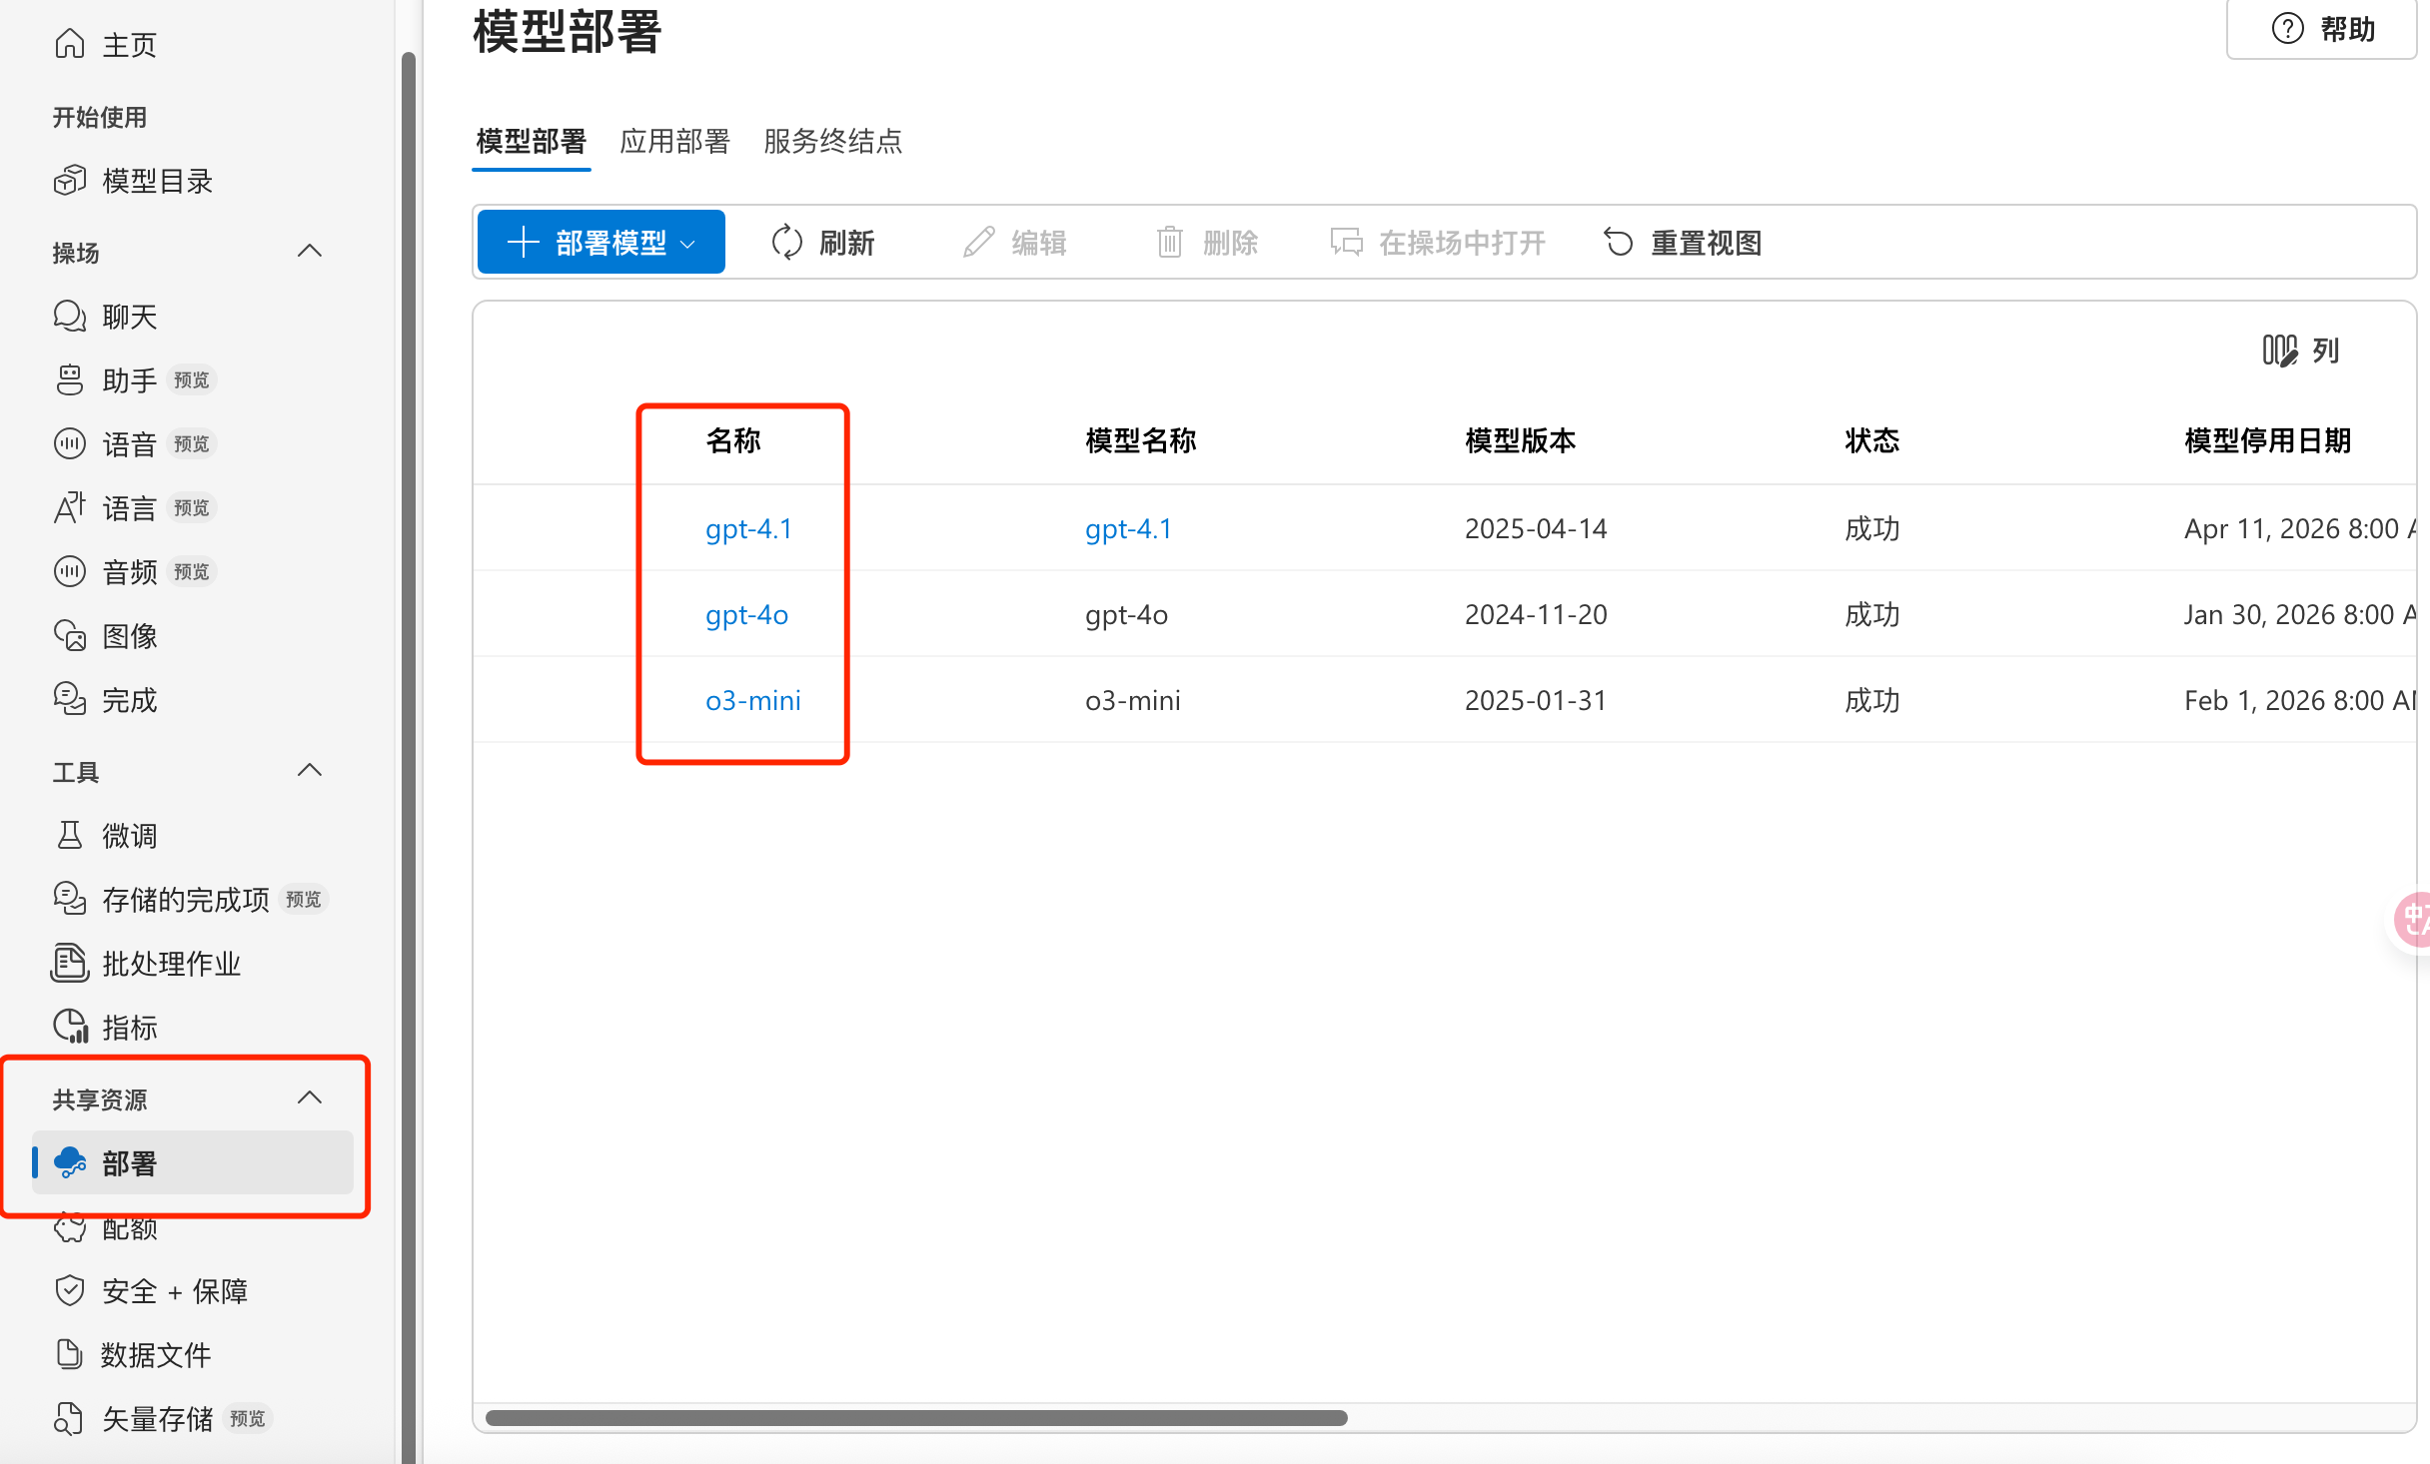Image resolution: width=2430 pixels, height=1464 pixels.
Task: Switch to the Service endpoints (服务终结点) tab
Action: pos(832,141)
